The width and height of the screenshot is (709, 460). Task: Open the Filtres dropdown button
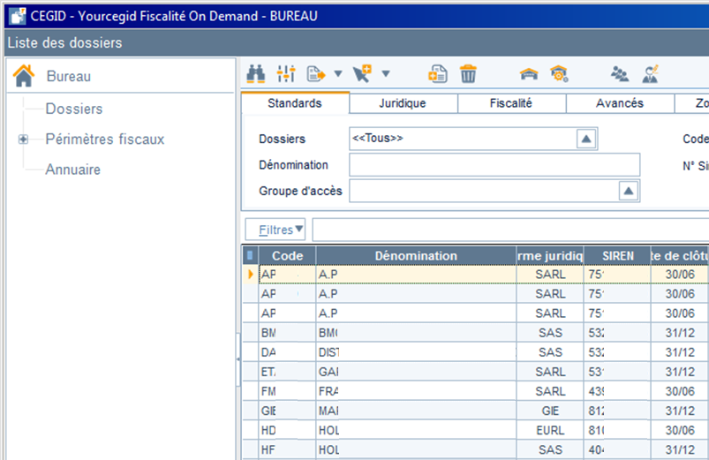click(275, 230)
